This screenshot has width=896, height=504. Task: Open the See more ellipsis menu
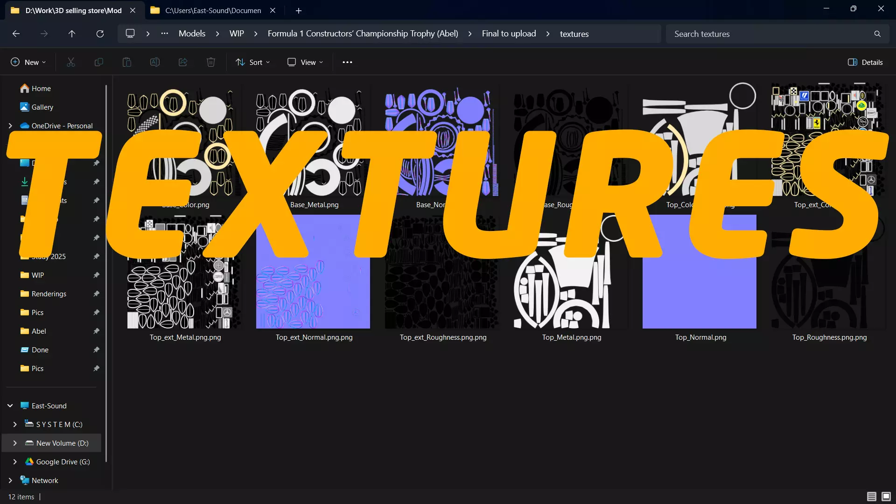click(x=347, y=62)
